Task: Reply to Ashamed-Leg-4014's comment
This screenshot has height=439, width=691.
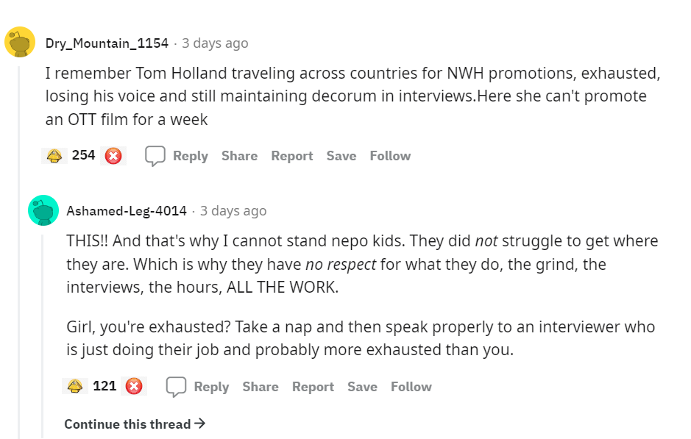Action: point(211,387)
